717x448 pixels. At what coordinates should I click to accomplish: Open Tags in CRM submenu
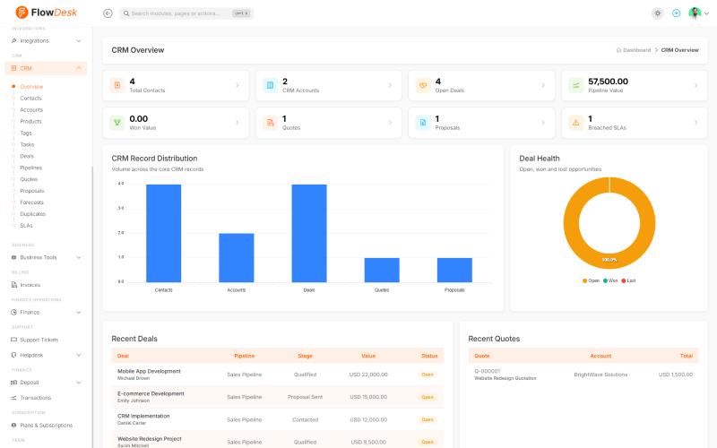[26, 133]
